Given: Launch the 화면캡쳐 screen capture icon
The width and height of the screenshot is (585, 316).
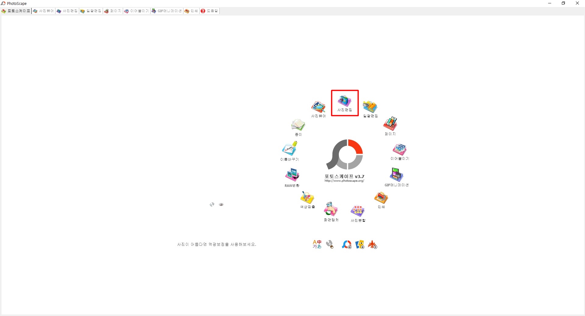Looking at the screenshot, I should [331, 212].
